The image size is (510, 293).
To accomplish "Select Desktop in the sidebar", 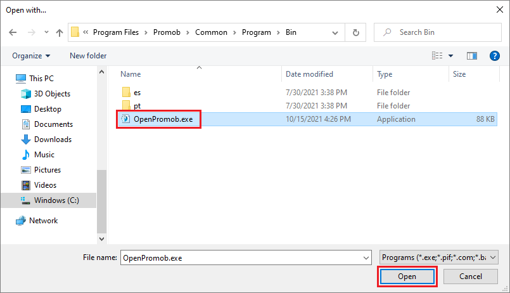I will [x=48, y=109].
